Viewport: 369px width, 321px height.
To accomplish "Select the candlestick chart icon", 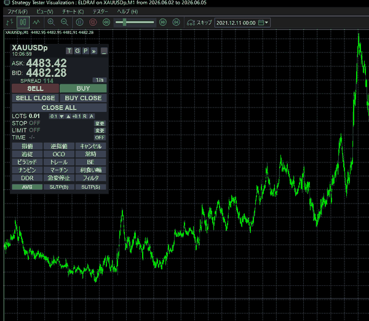I will (23, 23).
